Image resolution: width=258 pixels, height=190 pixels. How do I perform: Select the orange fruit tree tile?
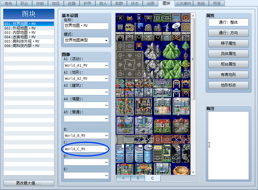point(185,65)
